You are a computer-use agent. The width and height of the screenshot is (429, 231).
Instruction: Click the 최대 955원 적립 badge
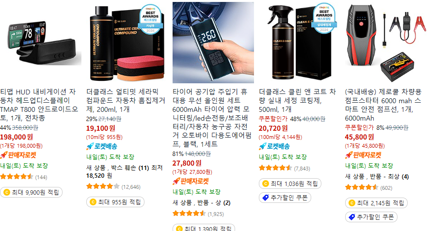click(x=115, y=202)
